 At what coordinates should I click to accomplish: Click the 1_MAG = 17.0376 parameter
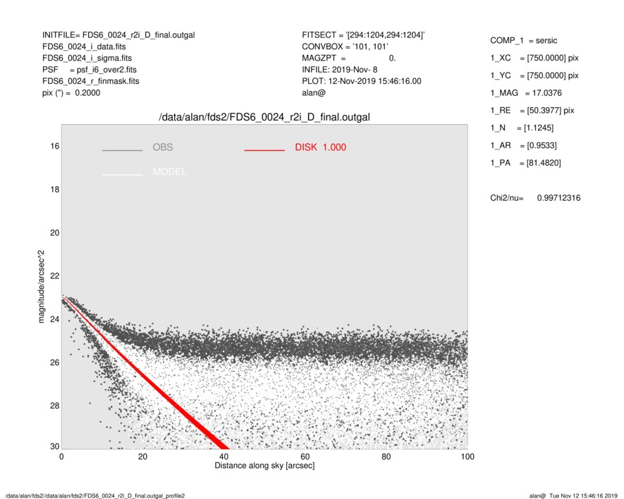(526, 93)
